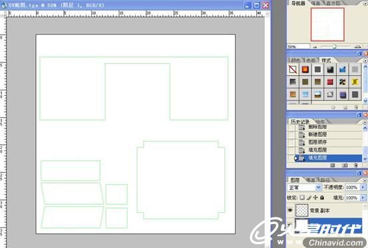Viewport: 368px width, 248px height.
Task: Toggle lock transparent pixels checkbox icon
Action: pyautogui.click(x=302, y=197)
